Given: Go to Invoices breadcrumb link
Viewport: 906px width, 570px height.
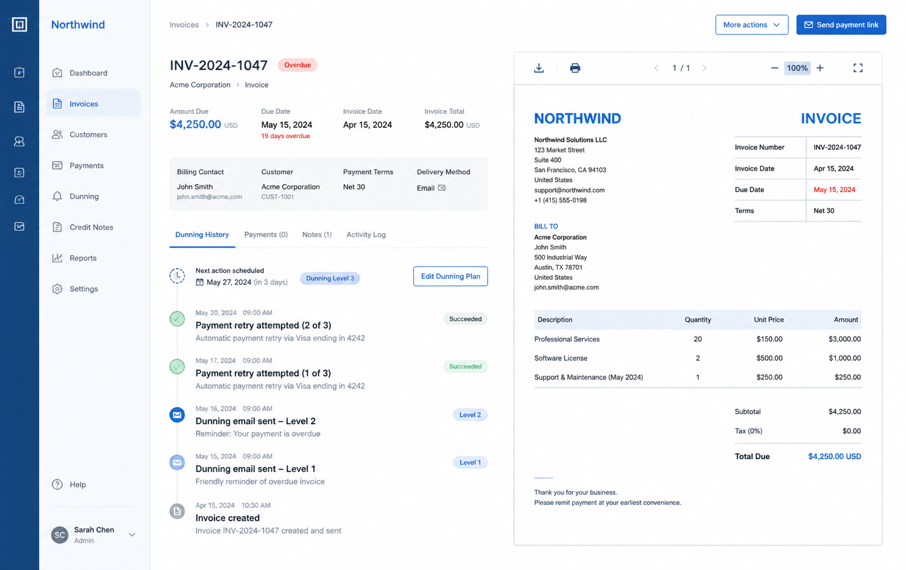Looking at the screenshot, I should (x=184, y=25).
